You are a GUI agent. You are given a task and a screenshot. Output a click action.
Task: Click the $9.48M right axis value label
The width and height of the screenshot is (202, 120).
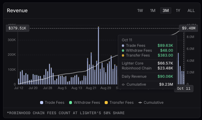pyautogui.click(x=189, y=28)
